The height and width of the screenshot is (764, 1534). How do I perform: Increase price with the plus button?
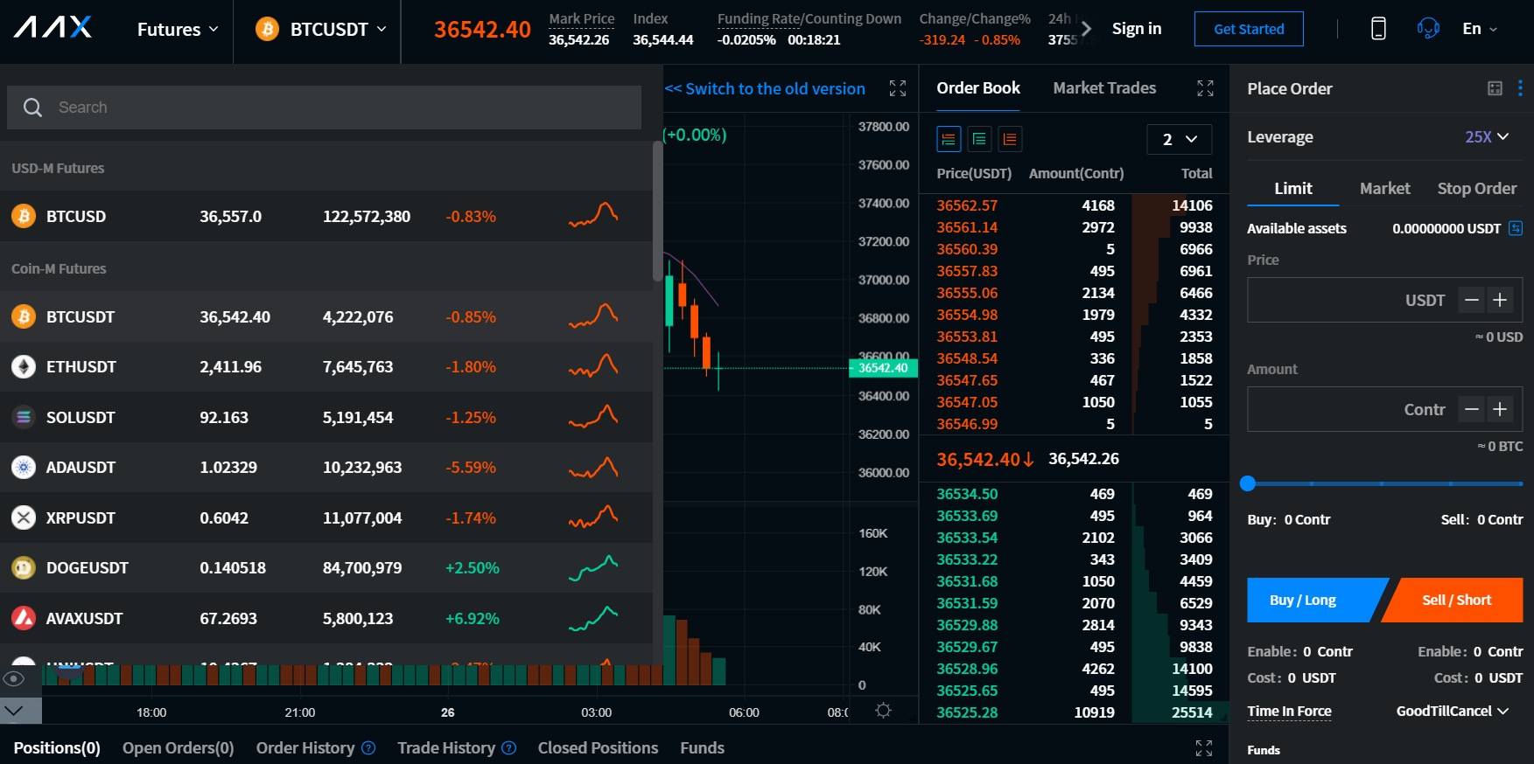tap(1500, 300)
